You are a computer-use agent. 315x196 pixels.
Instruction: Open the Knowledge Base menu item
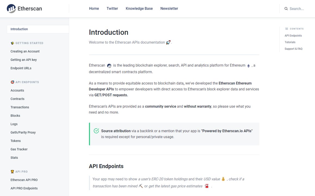click(x=139, y=8)
